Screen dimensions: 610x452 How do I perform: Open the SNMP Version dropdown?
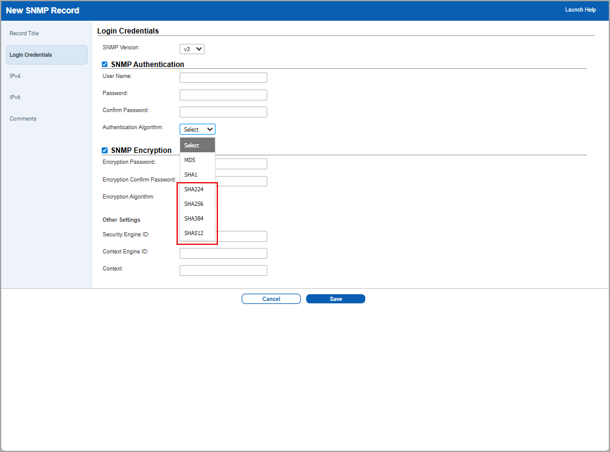coord(191,49)
